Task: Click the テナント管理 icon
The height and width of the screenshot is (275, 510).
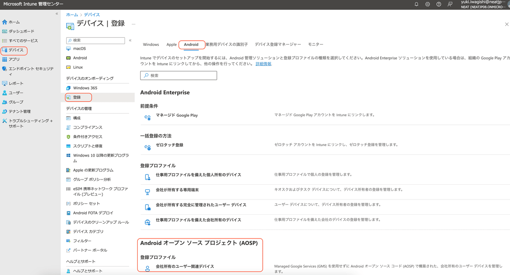Action: 5,112
